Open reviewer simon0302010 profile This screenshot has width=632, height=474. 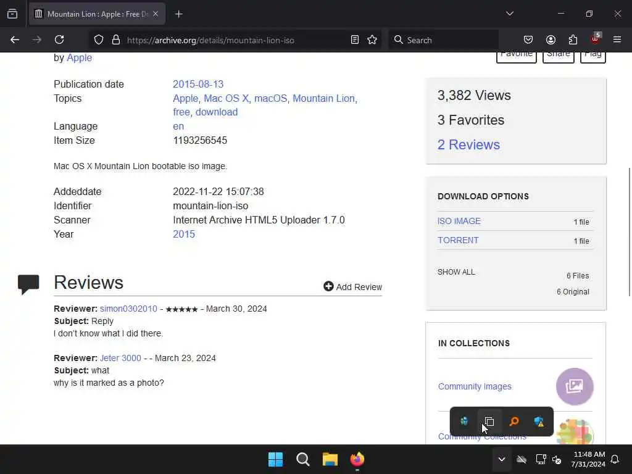(128, 309)
